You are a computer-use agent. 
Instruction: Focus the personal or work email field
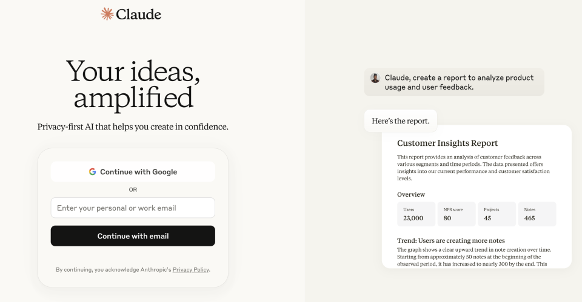point(133,208)
